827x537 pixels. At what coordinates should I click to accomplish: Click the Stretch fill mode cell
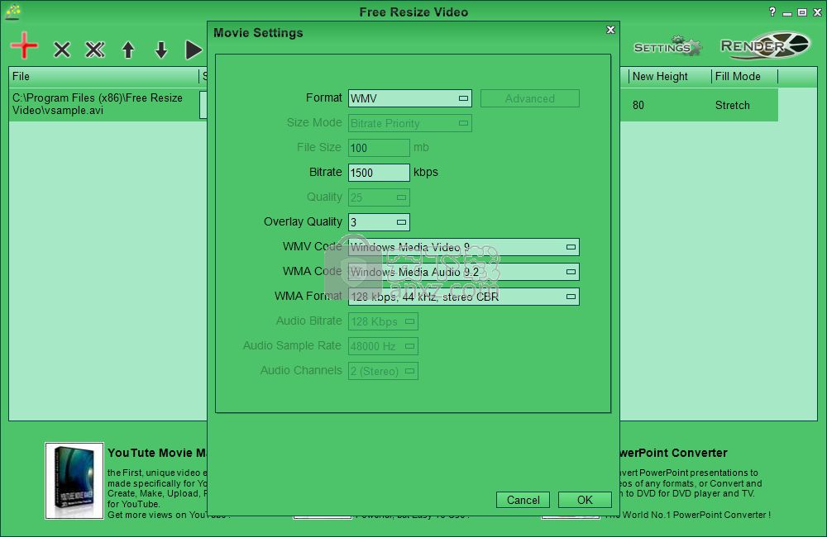[732, 106]
